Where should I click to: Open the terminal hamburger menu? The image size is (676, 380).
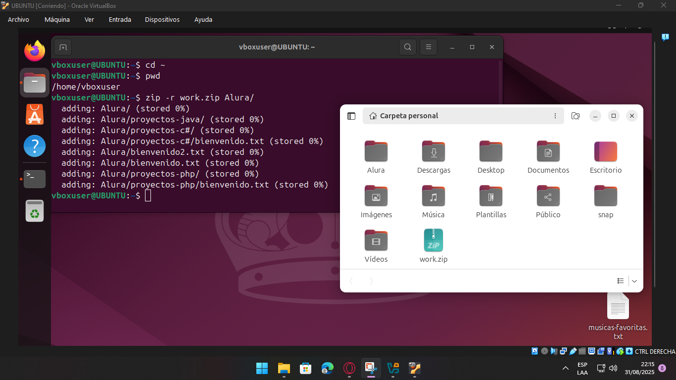click(429, 47)
